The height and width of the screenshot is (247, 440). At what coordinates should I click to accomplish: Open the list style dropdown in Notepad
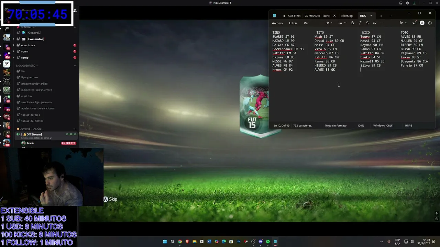(342, 23)
